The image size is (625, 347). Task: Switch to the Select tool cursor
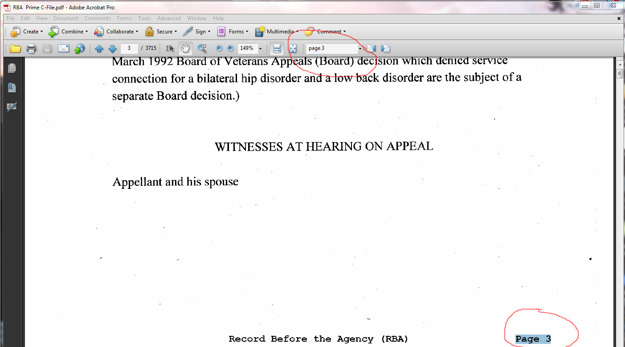click(x=170, y=49)
